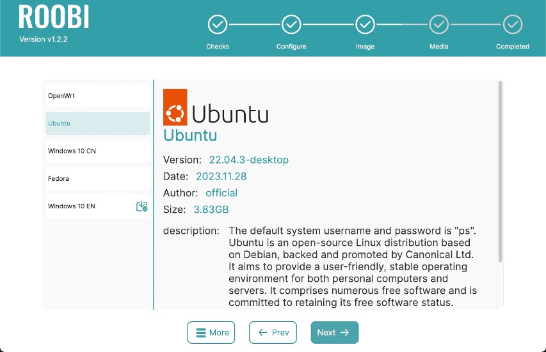
Task: Click the author value official
Action: pos(221,193)
